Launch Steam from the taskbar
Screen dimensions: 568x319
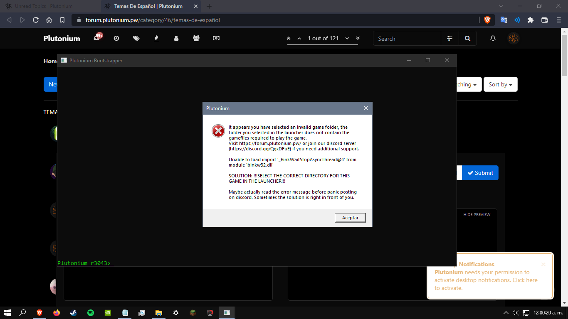74,313
